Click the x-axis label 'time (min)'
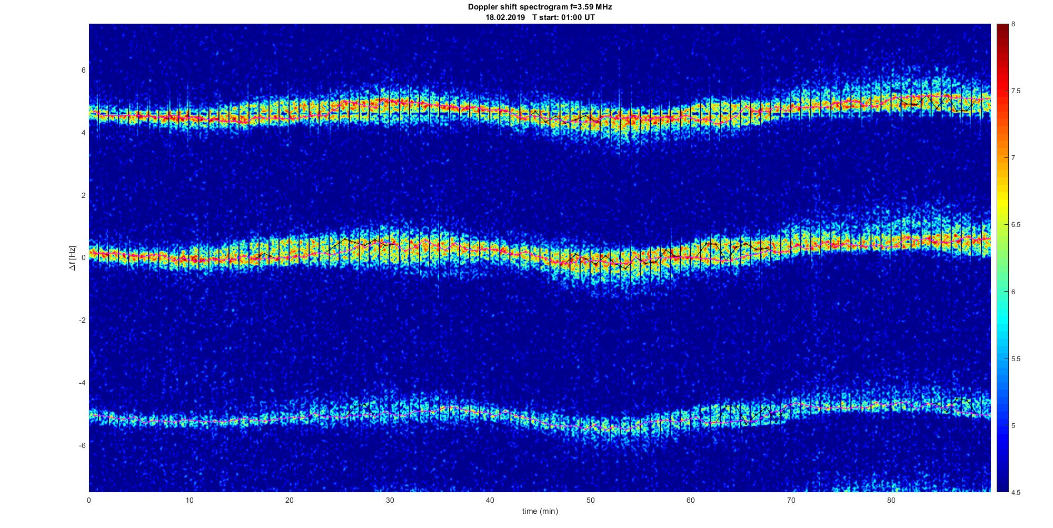Screen dimensions: 1053x528 [x=540, y=511]
